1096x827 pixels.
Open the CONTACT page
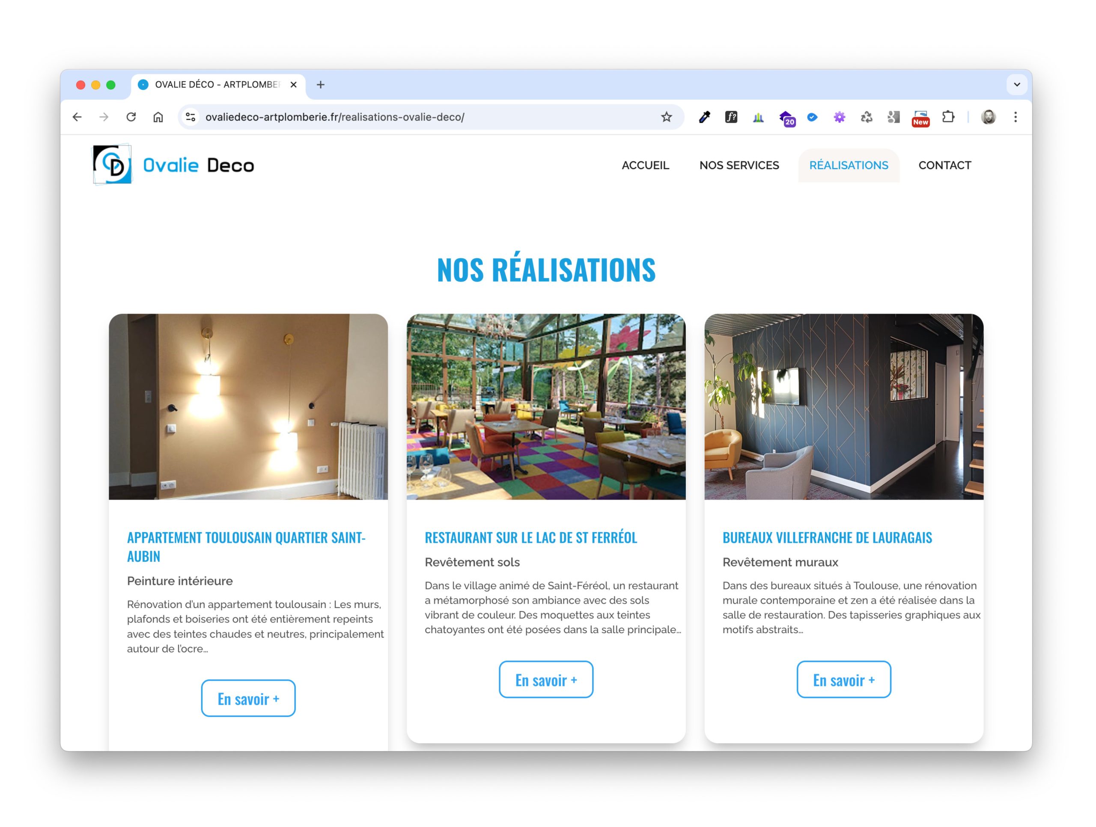coord(944,166)
